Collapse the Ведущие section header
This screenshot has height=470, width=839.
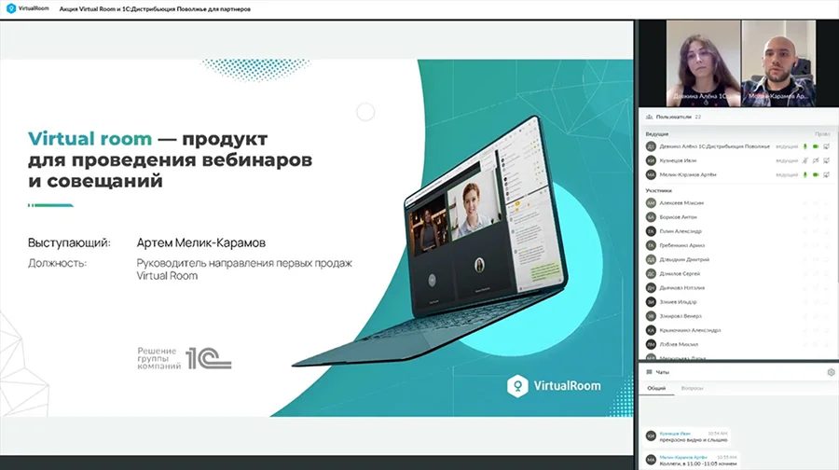click(656, 134)
